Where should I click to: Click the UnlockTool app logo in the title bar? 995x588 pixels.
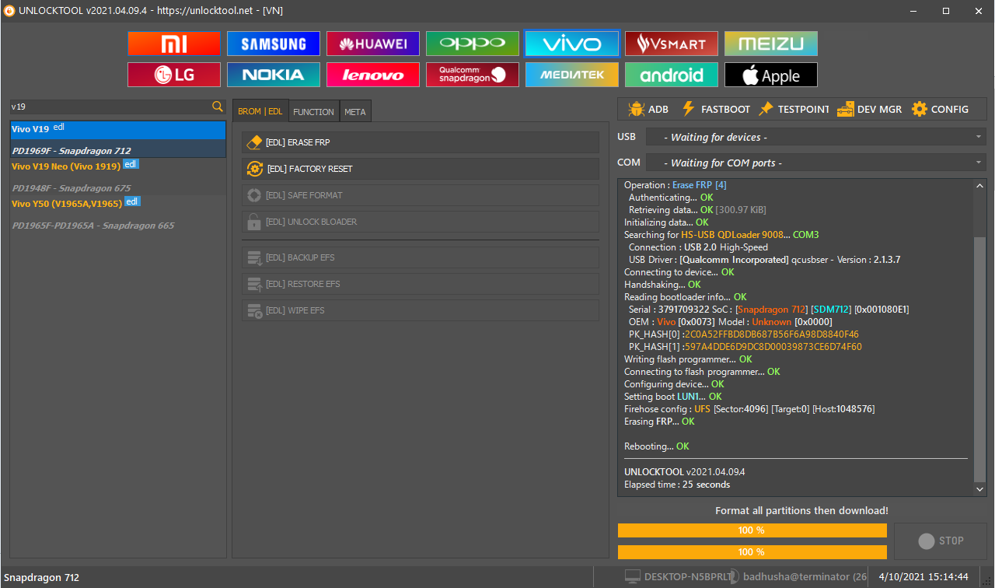tap(9, 10)
